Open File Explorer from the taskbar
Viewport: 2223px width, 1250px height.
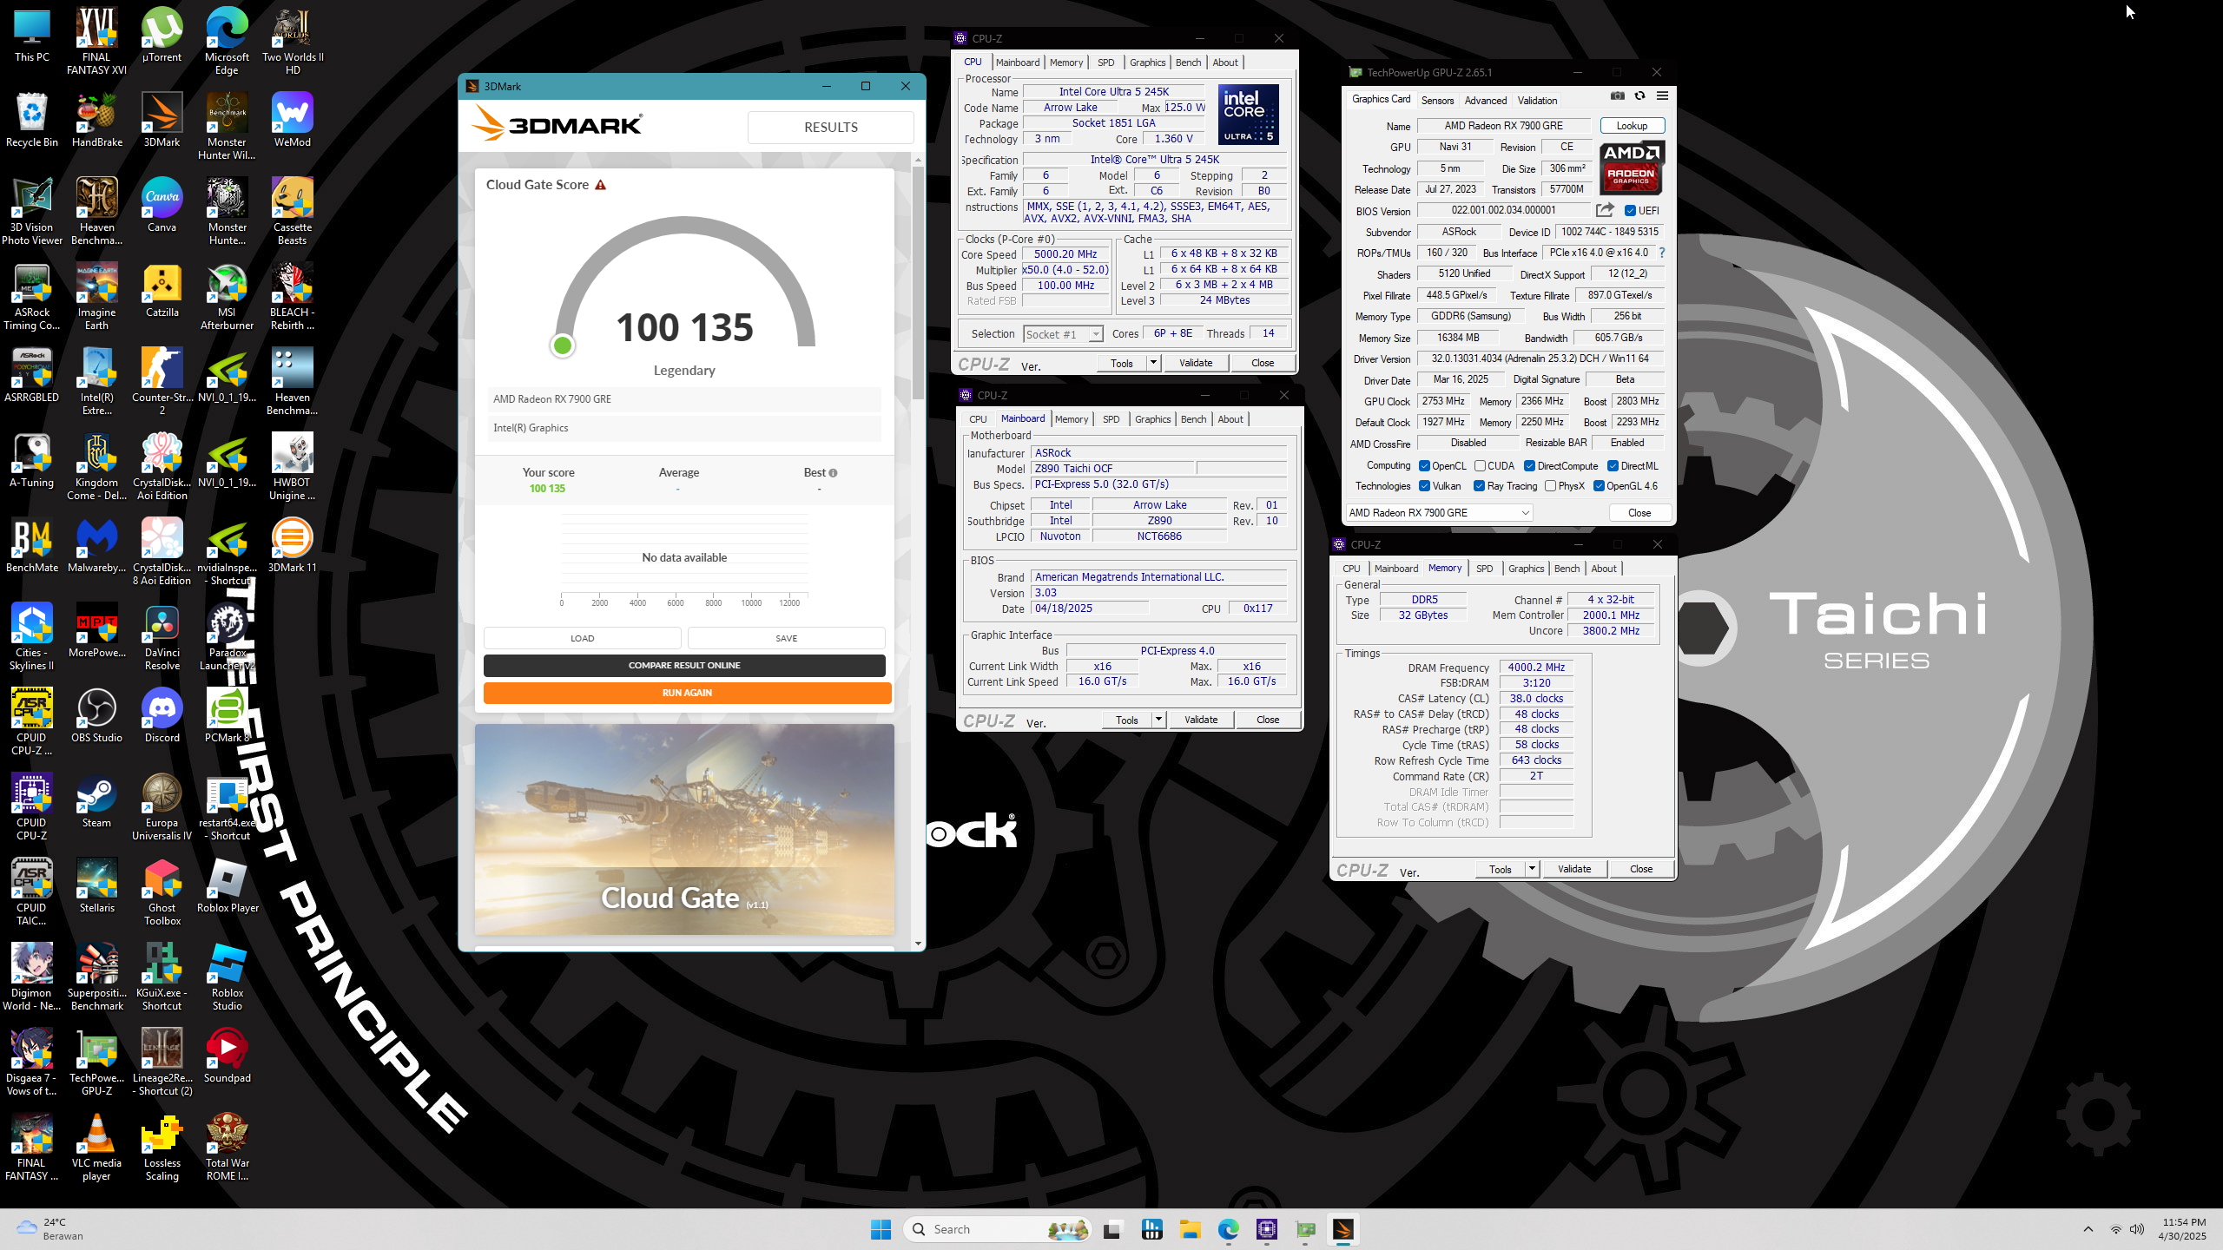pos(1190,1229)
